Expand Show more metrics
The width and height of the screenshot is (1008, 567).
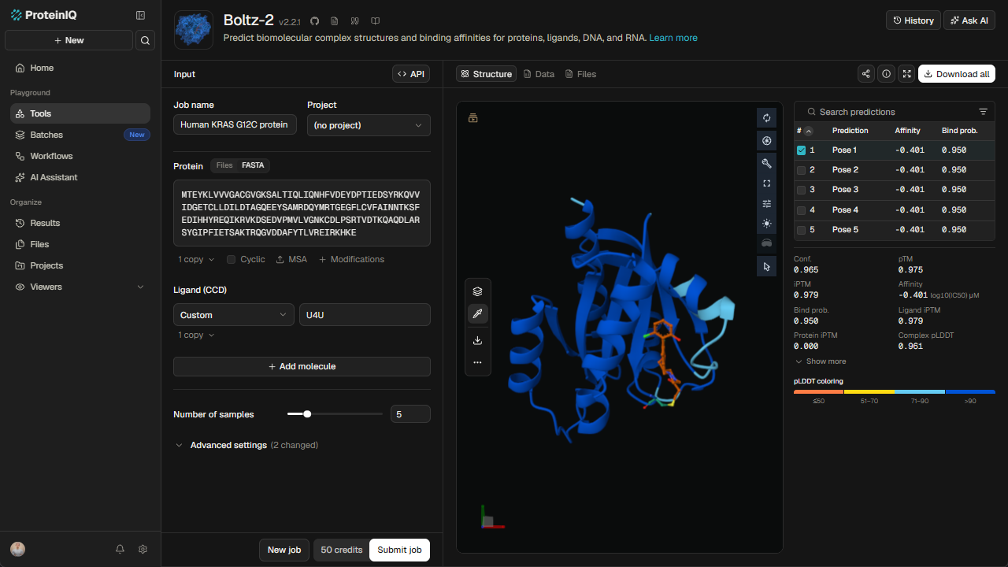821,361
